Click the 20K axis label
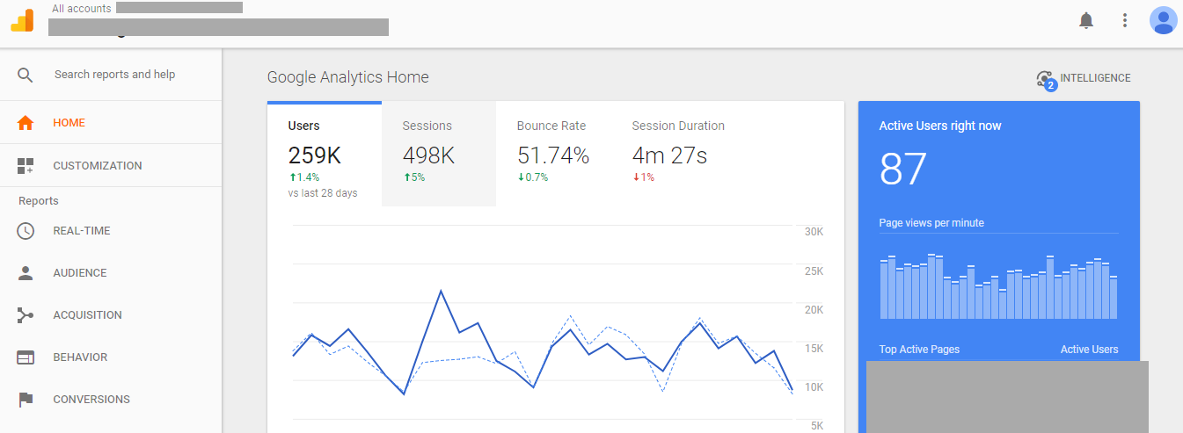This screenshot has width=1183, height=433. (814, 310)
